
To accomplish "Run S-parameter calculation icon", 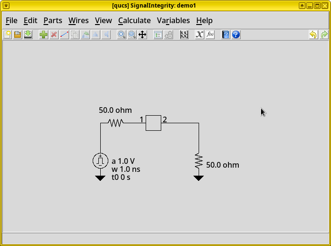I will (184, 34).
